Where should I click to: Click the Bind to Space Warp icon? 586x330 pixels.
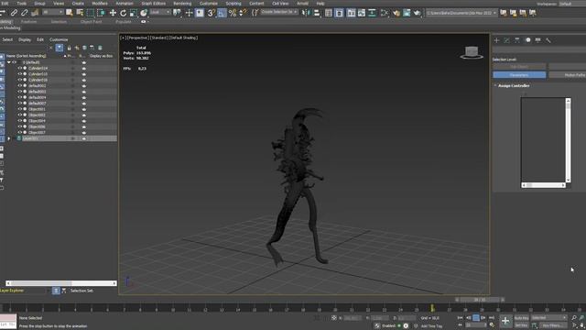[x=35, y=13]
